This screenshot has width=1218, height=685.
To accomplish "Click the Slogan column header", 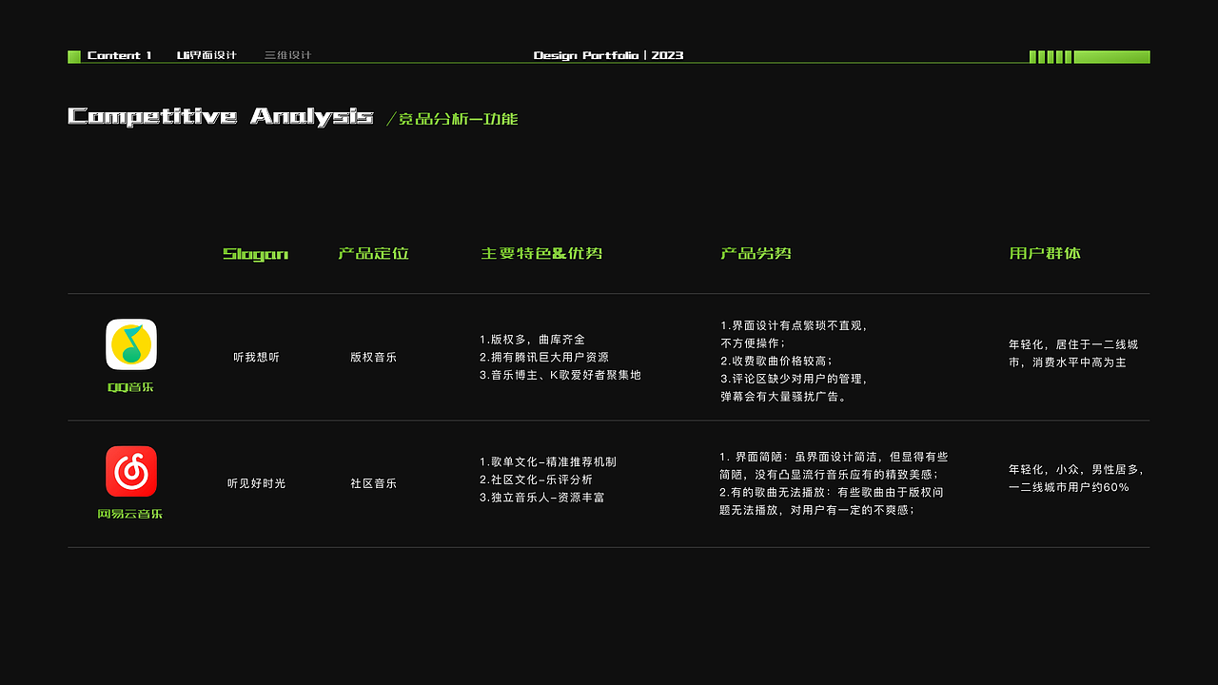I will 255,254.
